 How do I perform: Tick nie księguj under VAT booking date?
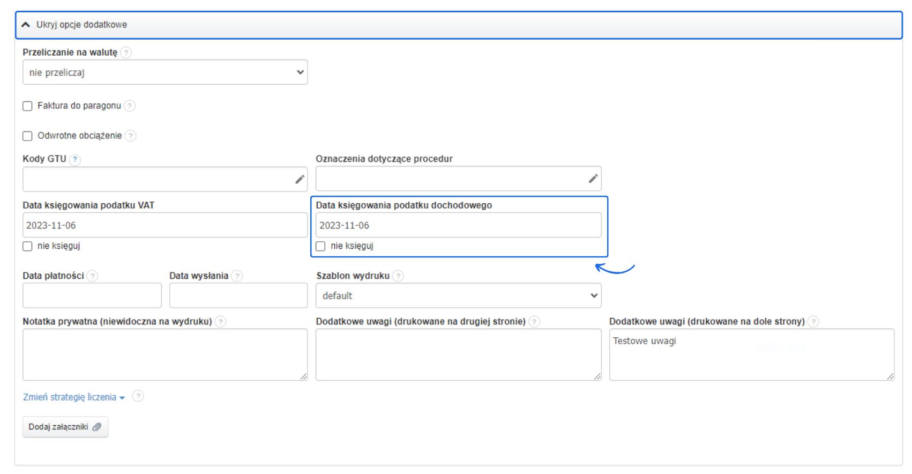[x=27, y=246]
